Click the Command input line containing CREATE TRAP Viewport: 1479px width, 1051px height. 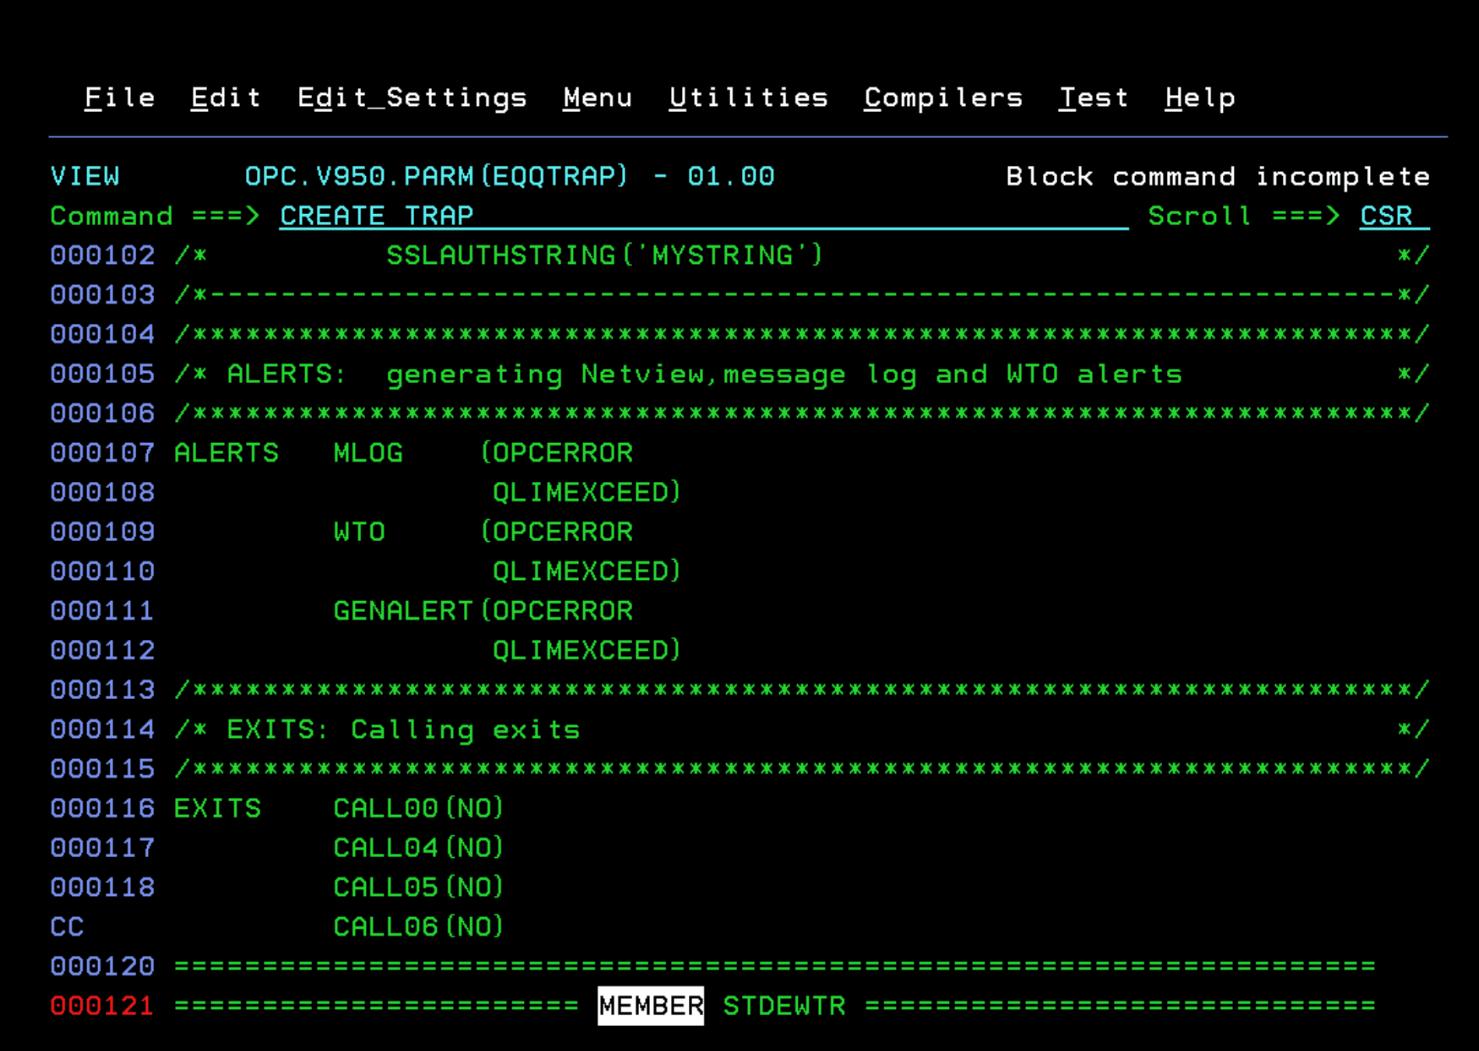375,216
